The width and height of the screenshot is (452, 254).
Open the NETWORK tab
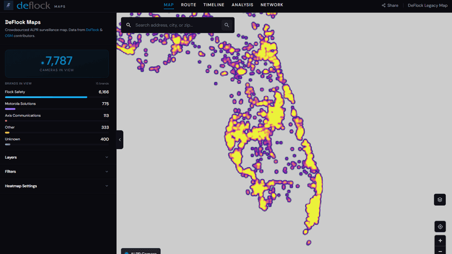(x=272, y=5)
